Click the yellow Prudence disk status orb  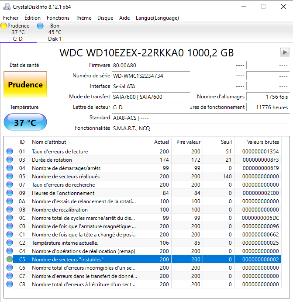[x=3, y=26]
